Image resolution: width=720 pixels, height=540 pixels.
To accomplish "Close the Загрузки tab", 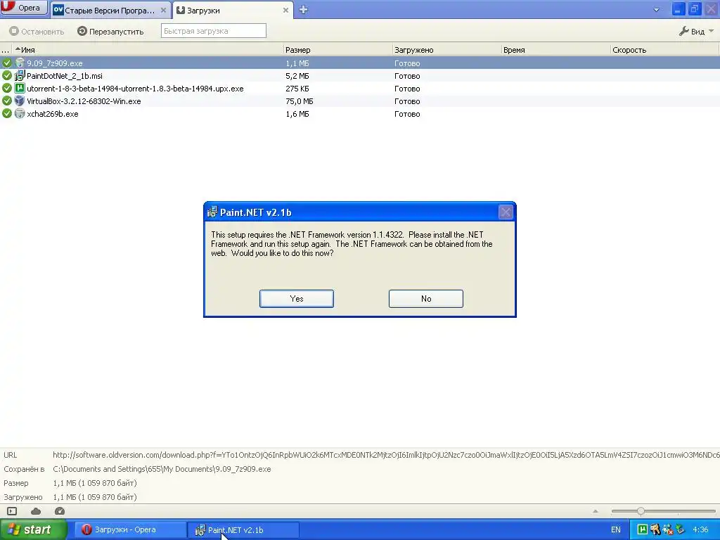I will pyautogui.click(x=285, y=10).
